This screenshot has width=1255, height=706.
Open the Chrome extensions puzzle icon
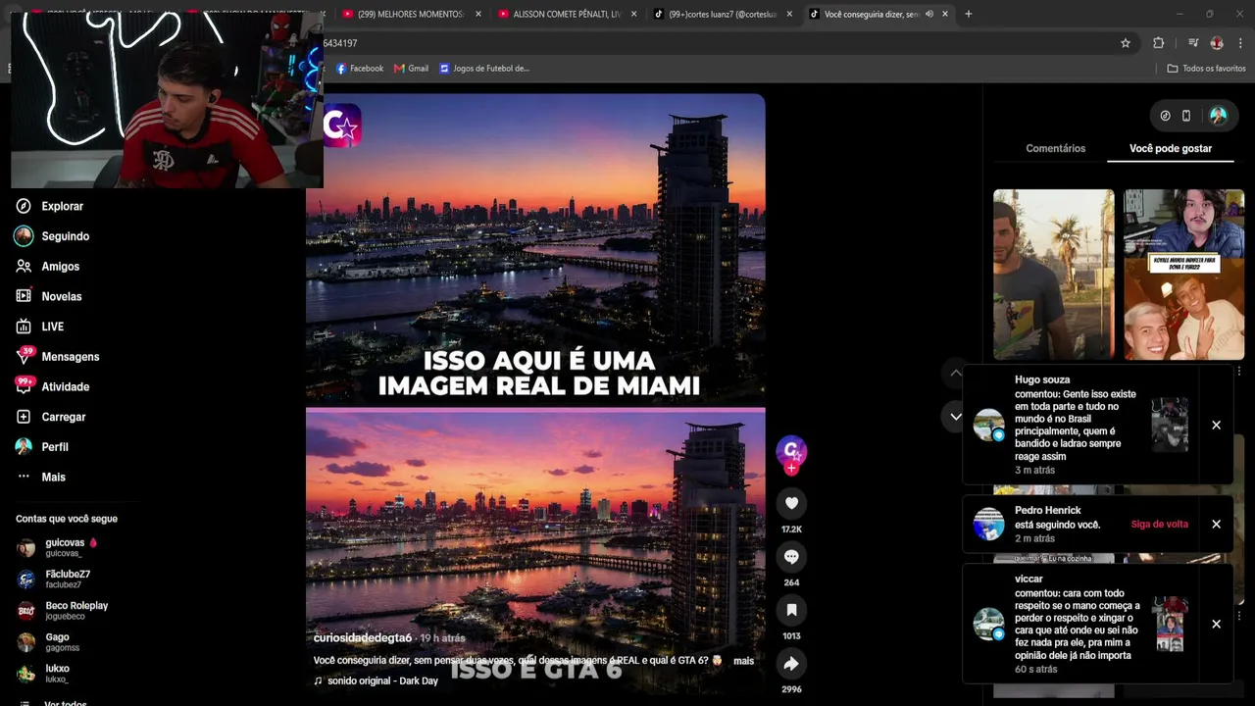click(1158, 43)
